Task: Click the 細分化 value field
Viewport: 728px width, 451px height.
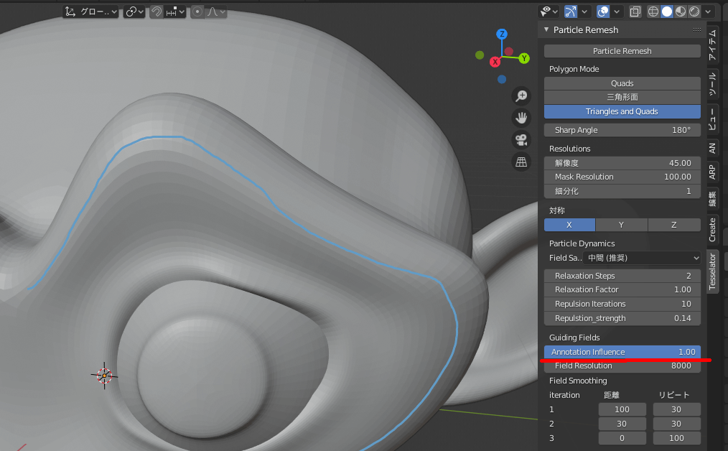Action: [622, 191]
